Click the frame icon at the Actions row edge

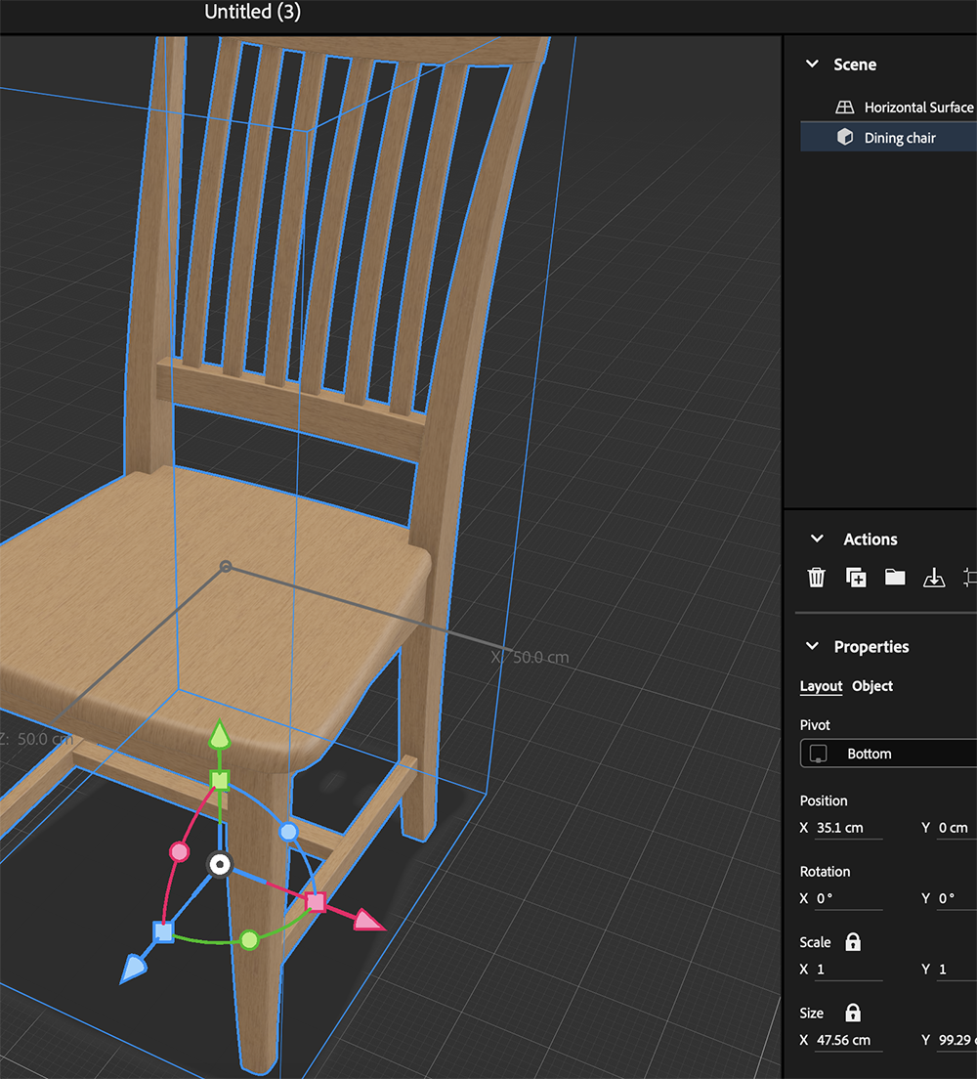(970, 577)
